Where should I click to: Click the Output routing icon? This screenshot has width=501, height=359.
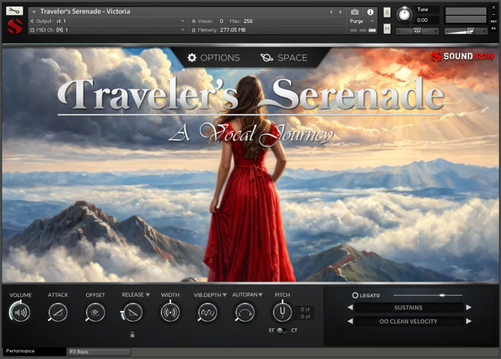[32, 21]
